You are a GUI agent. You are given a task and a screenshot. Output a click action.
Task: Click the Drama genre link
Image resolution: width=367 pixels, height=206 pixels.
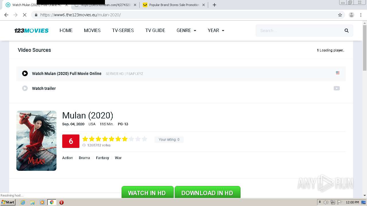point(84,158)
